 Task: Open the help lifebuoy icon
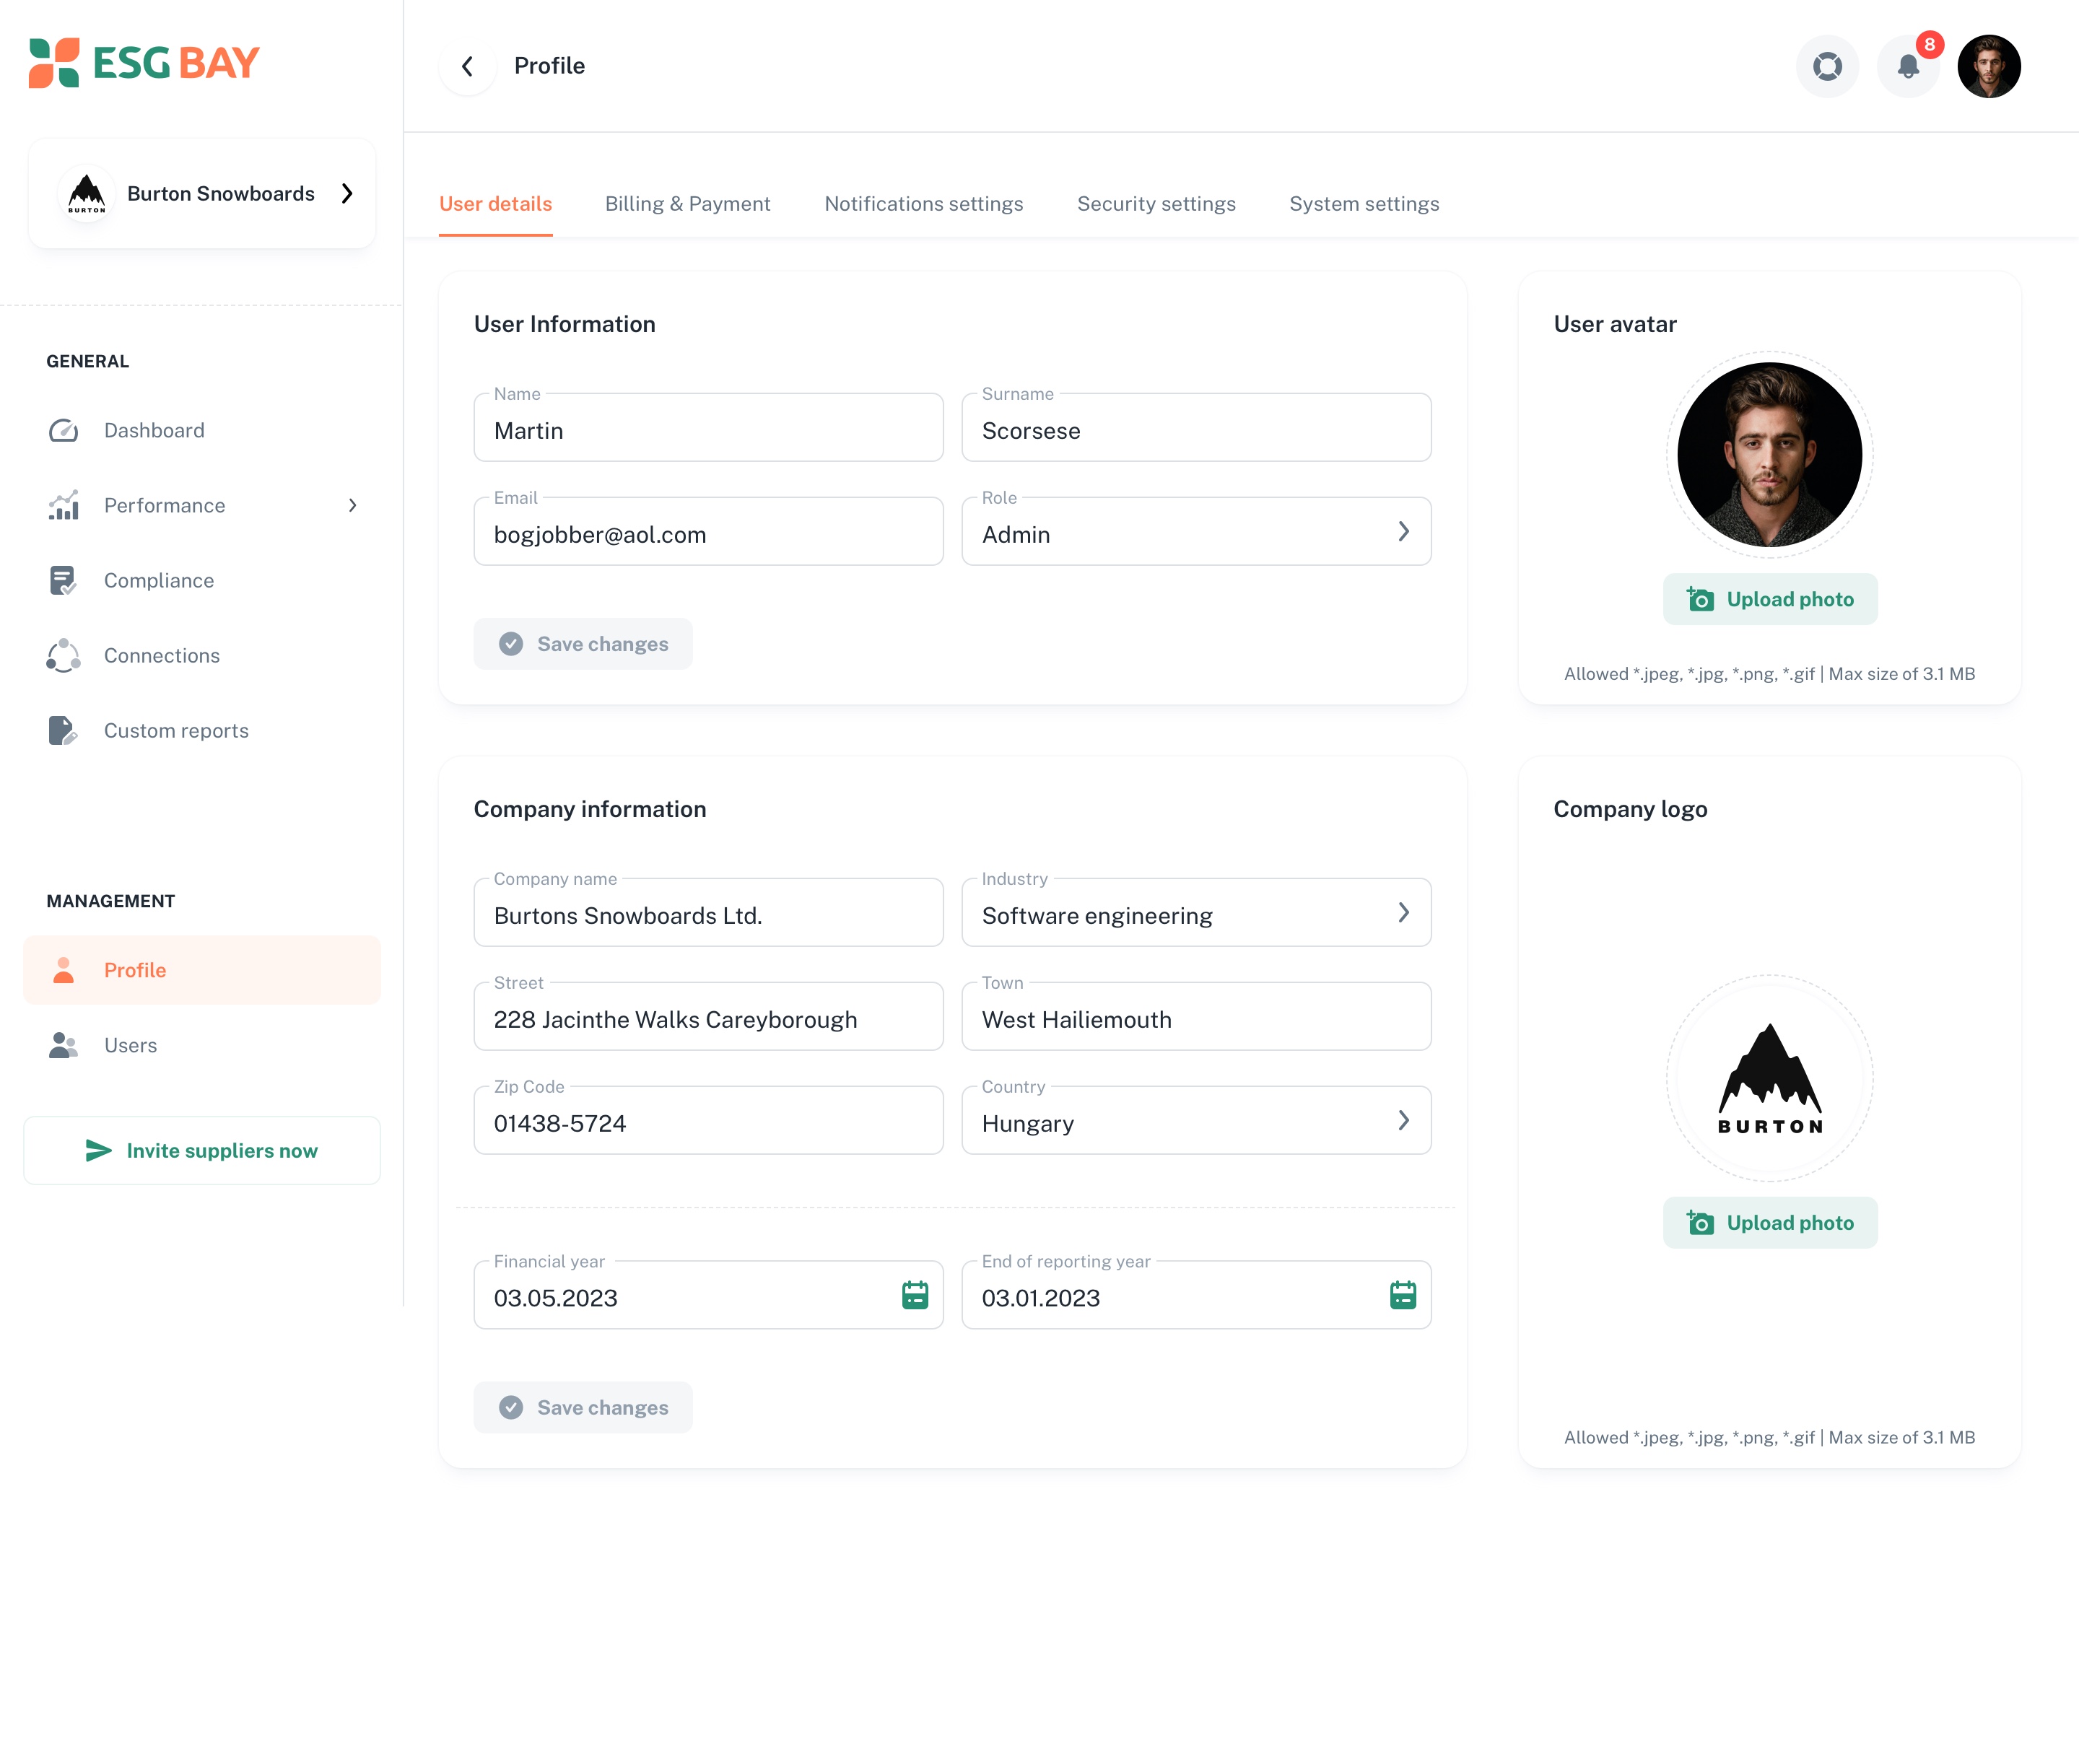(x=1827, y=66)
